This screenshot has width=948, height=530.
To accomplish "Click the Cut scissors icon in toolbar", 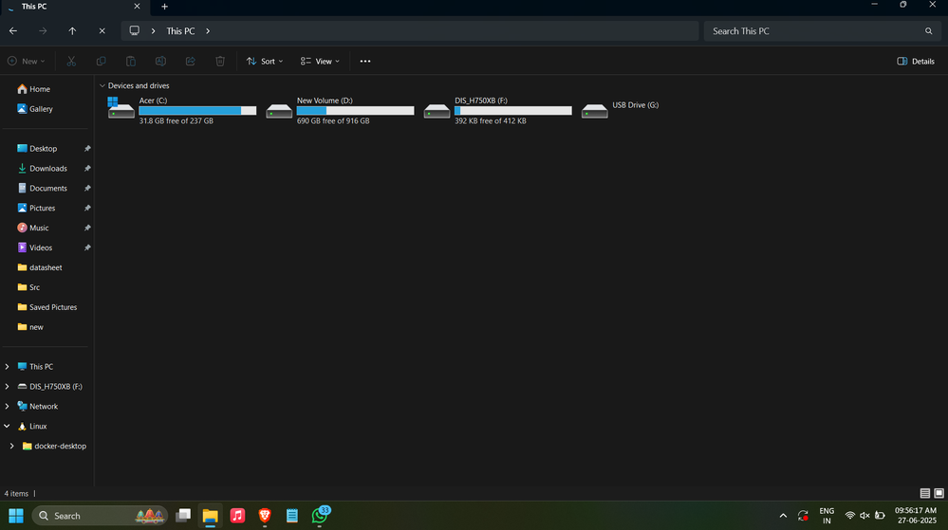I will click(71, 61).
